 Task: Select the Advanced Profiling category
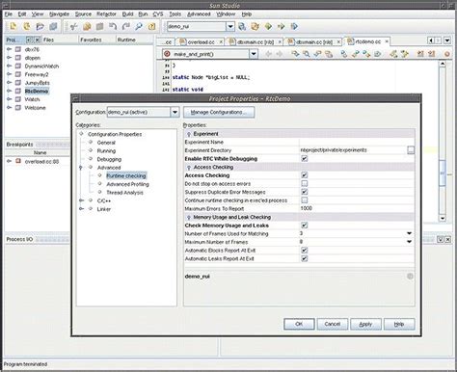tap(127, 184)
